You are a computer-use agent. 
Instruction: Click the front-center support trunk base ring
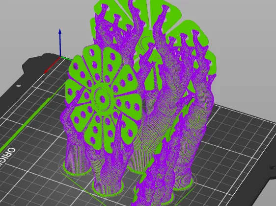point(108,189)
